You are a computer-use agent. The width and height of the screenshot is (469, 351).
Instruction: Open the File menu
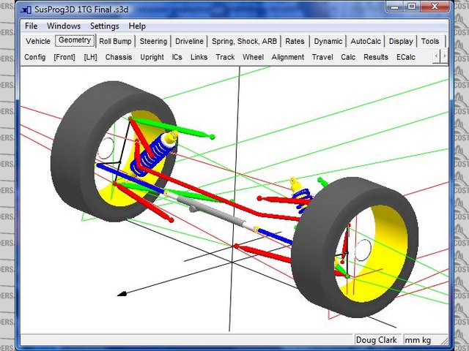click(x=31, y=26)
